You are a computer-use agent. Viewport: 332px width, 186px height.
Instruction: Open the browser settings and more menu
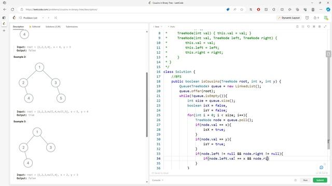[321, 9]
